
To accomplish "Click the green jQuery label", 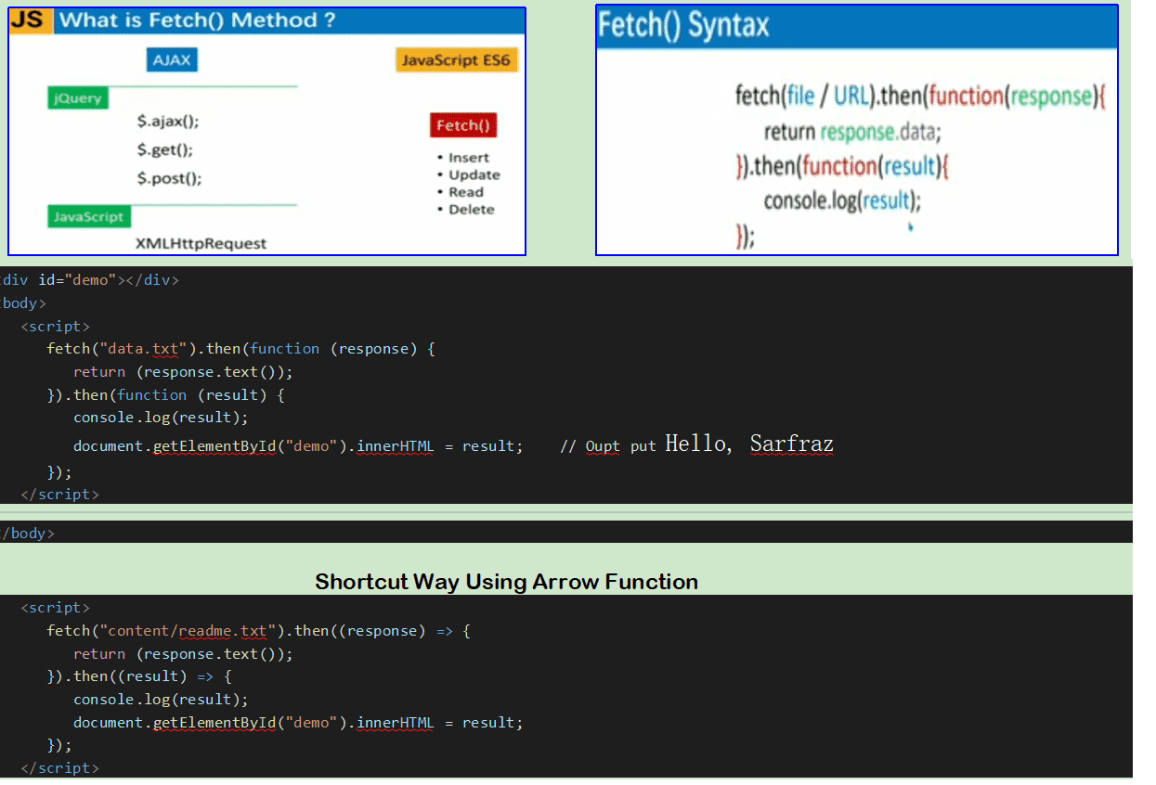I will [77, 98].
